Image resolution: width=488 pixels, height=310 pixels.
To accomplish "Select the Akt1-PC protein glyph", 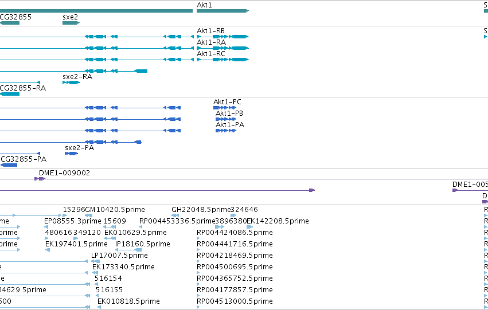I will (x=225, y=108).
